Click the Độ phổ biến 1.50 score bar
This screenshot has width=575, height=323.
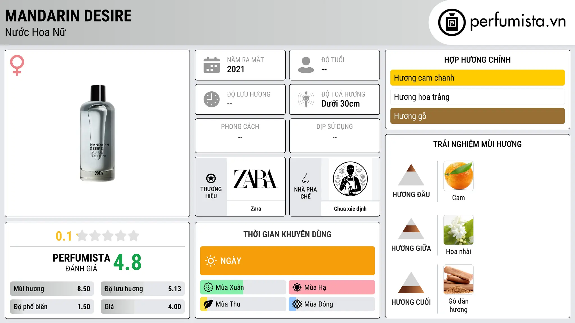pyautogui.click(x=52, y=307)
